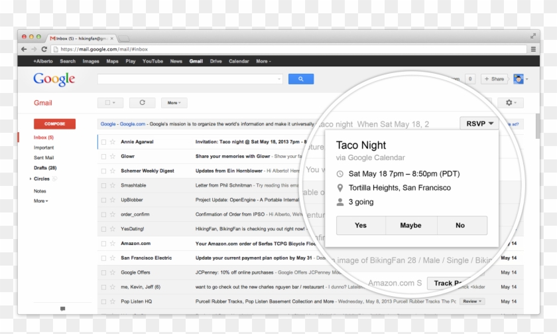The width and height of the screenshot is (557, 334).
Task: Star the Amazon.com email
Action: pos(113,244)
